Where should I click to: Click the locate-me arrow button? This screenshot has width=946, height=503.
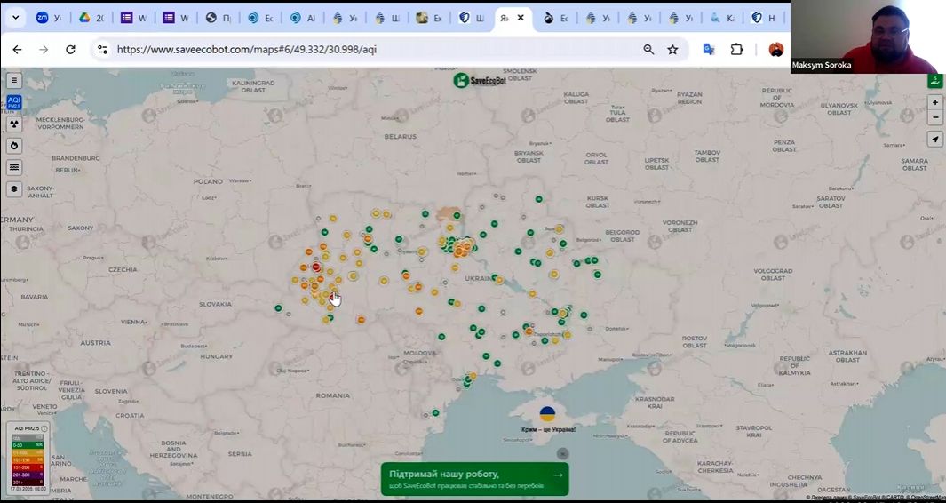pyautogui.click(x=935, y=140)
